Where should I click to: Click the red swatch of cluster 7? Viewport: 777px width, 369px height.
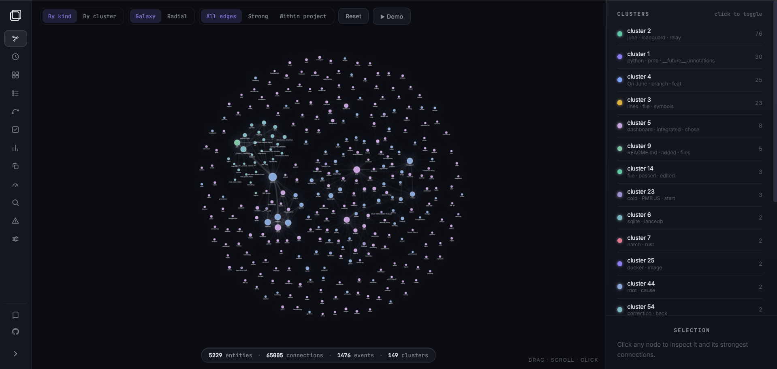pyautogui.click(x=620, y=241)
